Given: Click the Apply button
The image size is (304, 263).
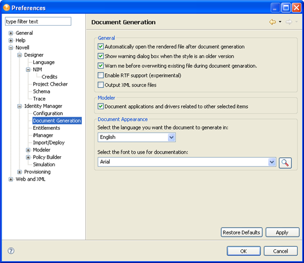Looking at the screenshot, I should tap(282, 232).
